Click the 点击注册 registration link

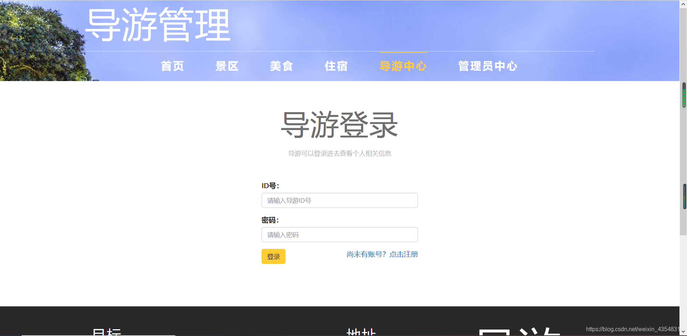coord(403,254)
